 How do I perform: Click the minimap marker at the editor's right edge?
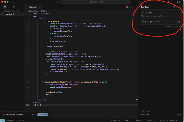coord(137,99)
